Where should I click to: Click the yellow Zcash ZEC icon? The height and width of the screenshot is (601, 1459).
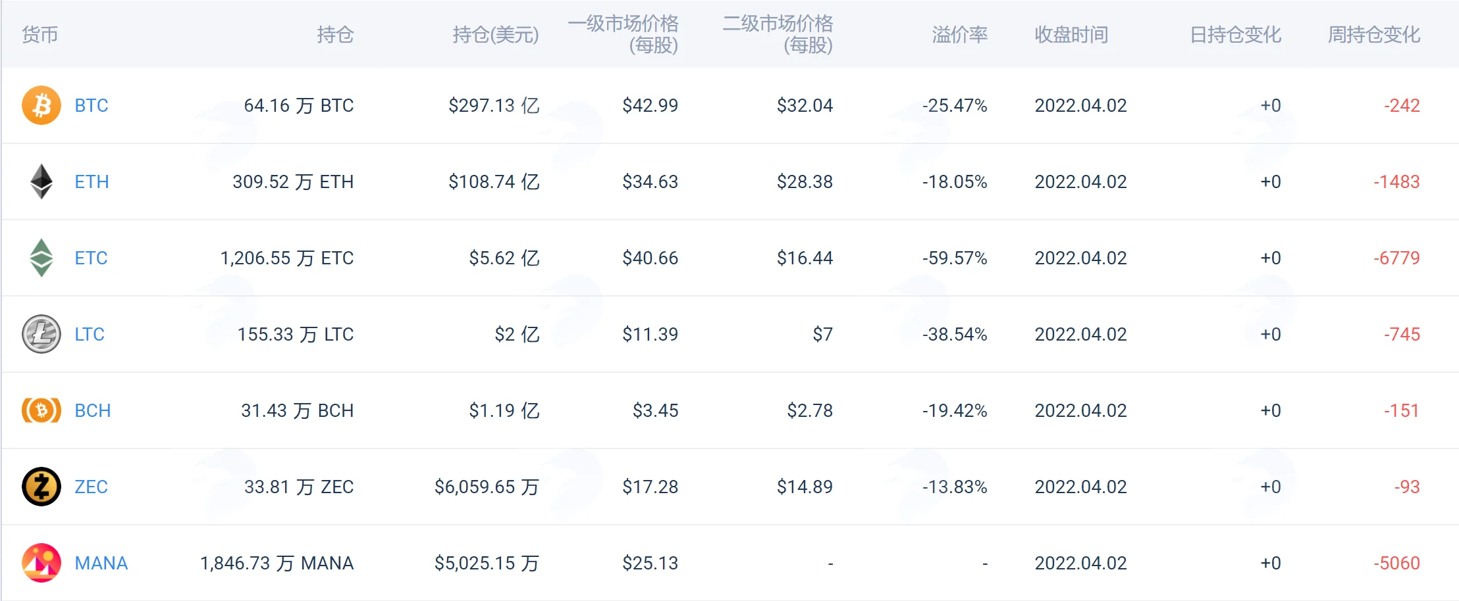pyautogui.click(x=41, y=487)
